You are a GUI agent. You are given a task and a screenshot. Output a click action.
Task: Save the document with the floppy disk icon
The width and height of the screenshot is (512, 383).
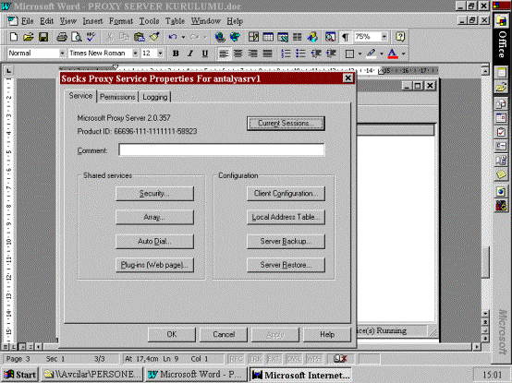[43, 37]
